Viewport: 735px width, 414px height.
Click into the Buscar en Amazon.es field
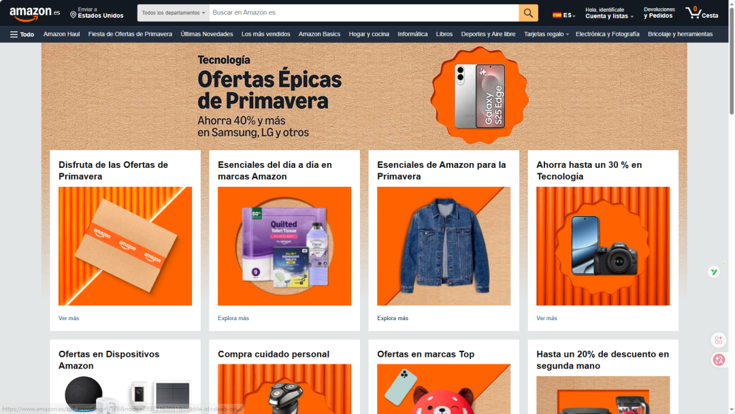tap(363, 13)
